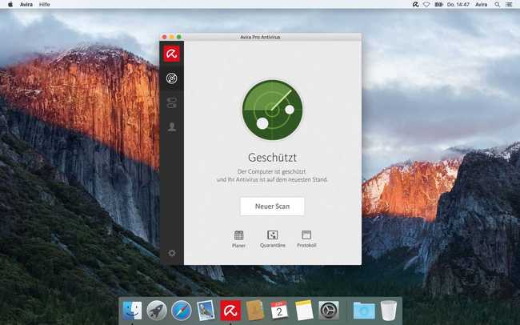
Task: Open Contacts book in the Dock
Action: click(x=254, y=311)
